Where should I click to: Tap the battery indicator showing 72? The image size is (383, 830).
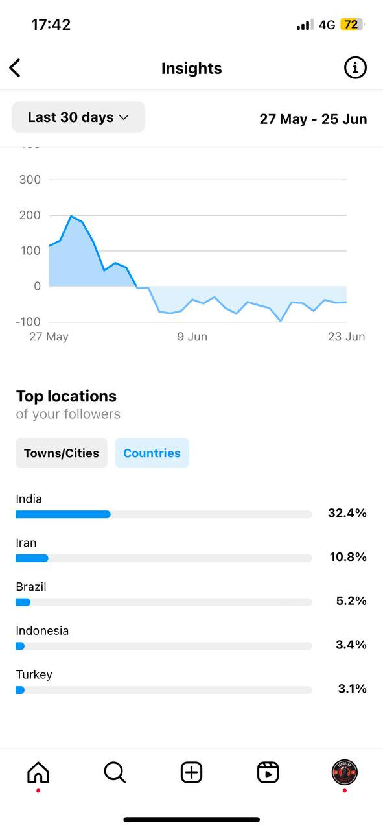352,25
